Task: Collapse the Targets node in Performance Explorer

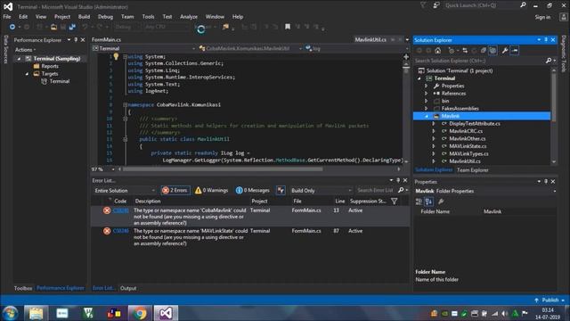Action: coord(27,74)
